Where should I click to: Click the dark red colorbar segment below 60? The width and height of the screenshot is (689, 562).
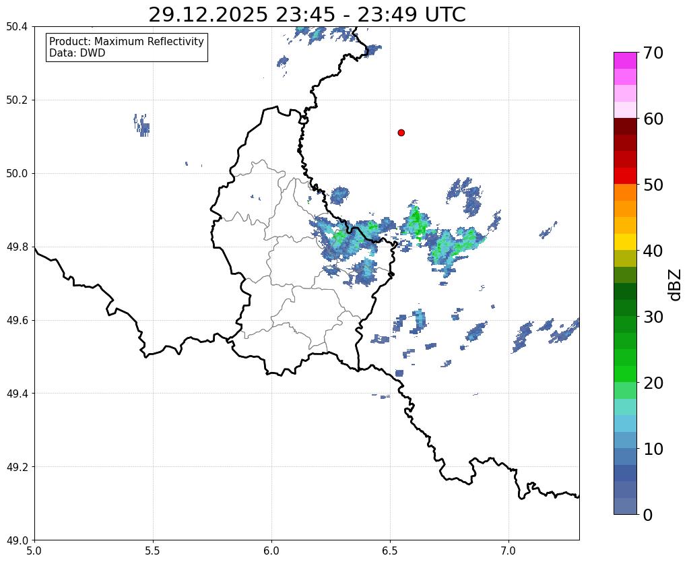click(x=625, y=127)
